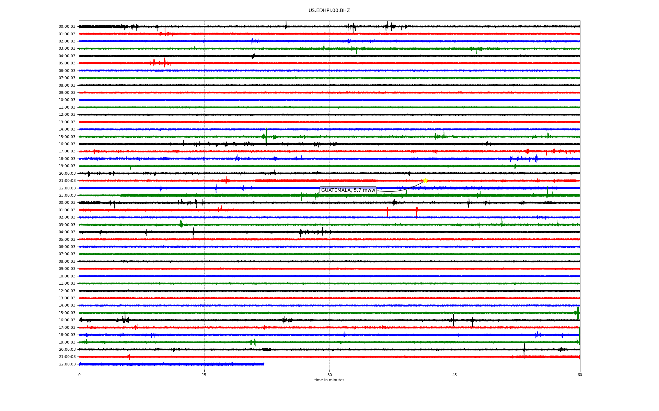Click the end of the final short blue trace
Image resolution: width=659 pixels, height=411 pixels.
point(264,364)
